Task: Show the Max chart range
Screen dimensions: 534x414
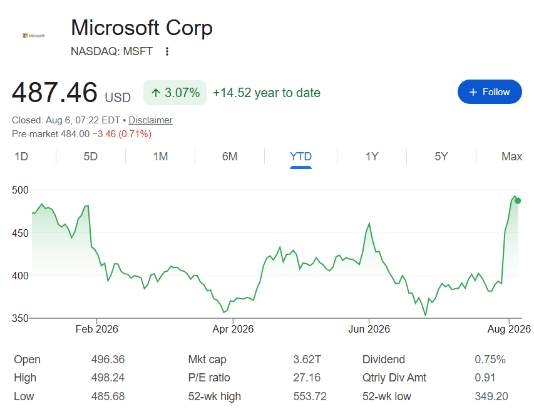Action: (x=511, y=157)
